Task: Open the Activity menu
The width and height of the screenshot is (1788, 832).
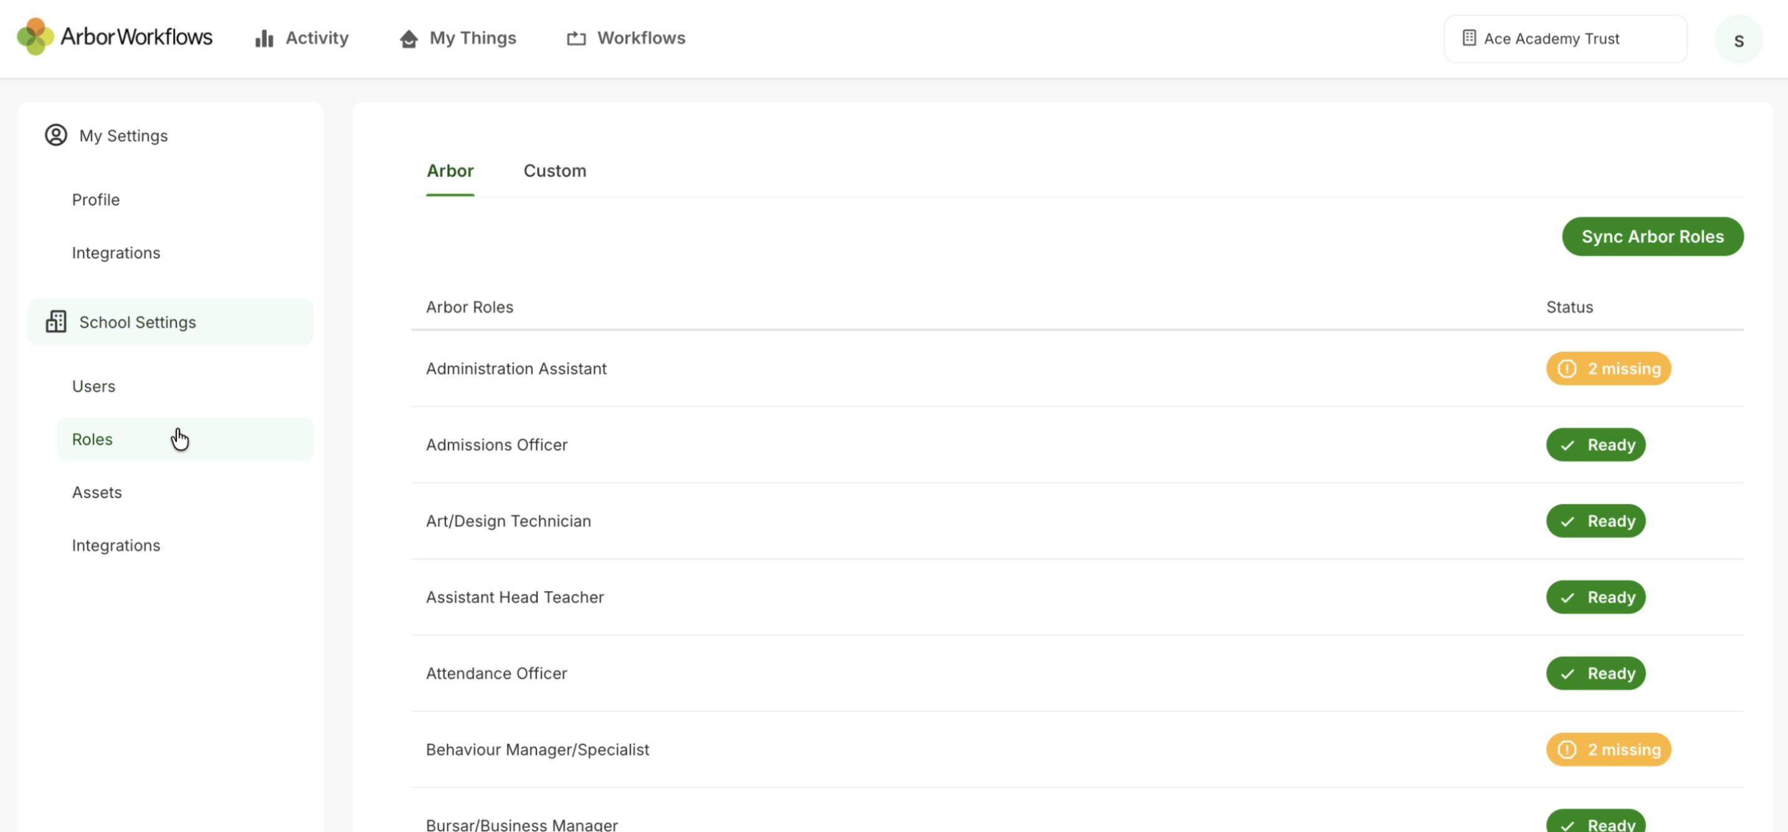Action: 302,38
